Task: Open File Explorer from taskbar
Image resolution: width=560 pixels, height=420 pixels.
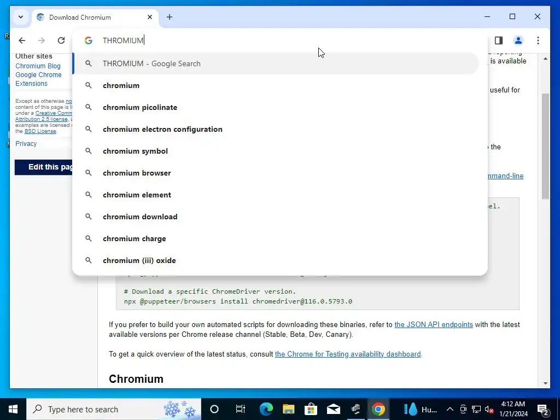Action: coord(289,409)
